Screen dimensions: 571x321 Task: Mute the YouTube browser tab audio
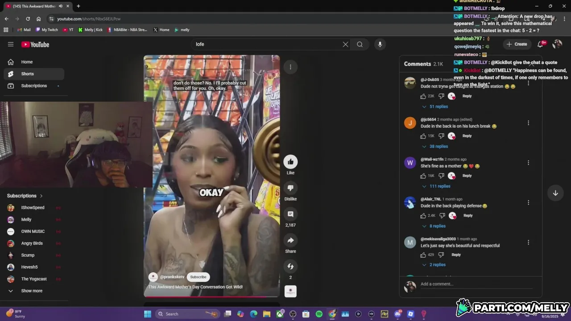click(60, 6)
